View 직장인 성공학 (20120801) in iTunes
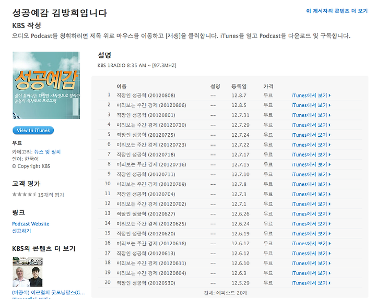Viewport: 376px width, 299px height. click(x=311, y=115)
